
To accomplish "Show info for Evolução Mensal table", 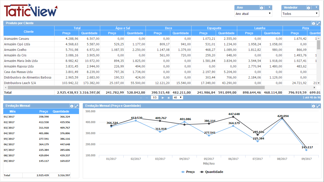I will point(72,106).
